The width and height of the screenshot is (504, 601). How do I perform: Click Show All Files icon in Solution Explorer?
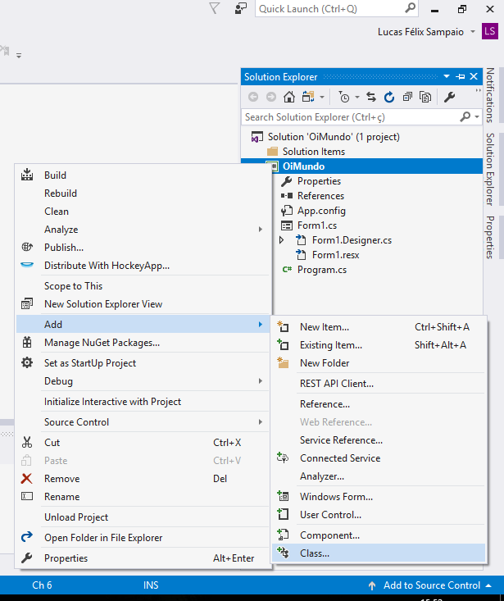point(425,97)
